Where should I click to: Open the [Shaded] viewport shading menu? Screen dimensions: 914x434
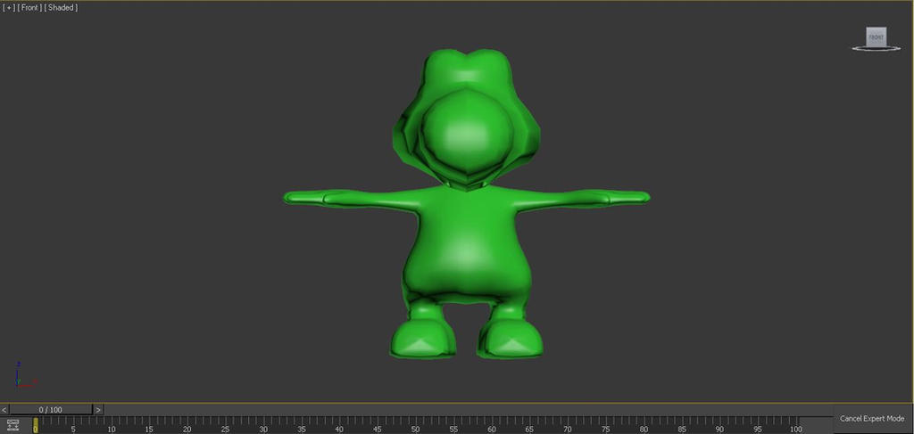click(x=62, y=7)
